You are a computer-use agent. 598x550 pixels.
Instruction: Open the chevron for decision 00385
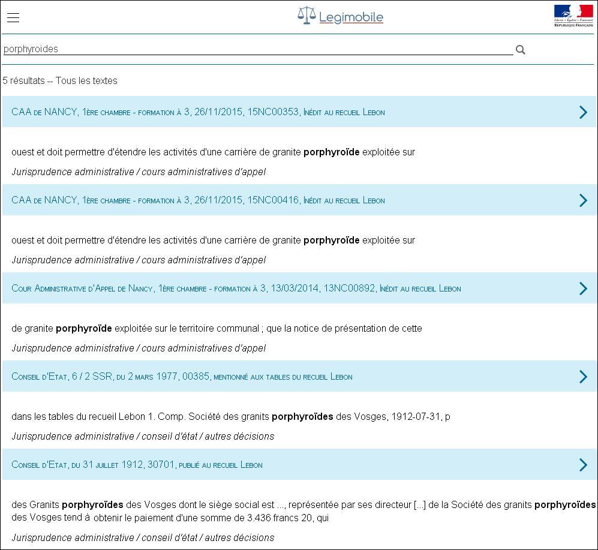pyautogui.click(x=582, y=377)
